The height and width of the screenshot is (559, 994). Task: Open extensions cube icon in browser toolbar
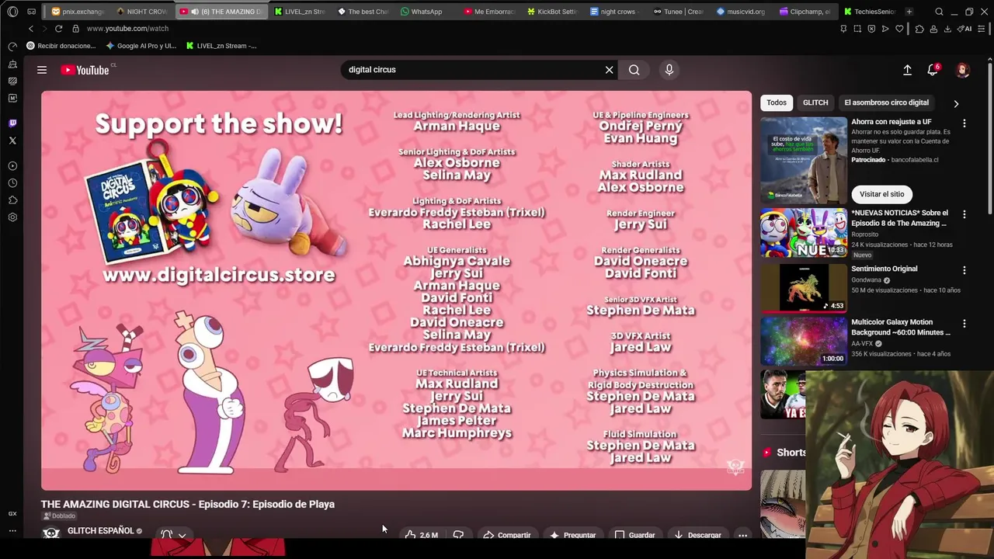click(x=919, y=29)
